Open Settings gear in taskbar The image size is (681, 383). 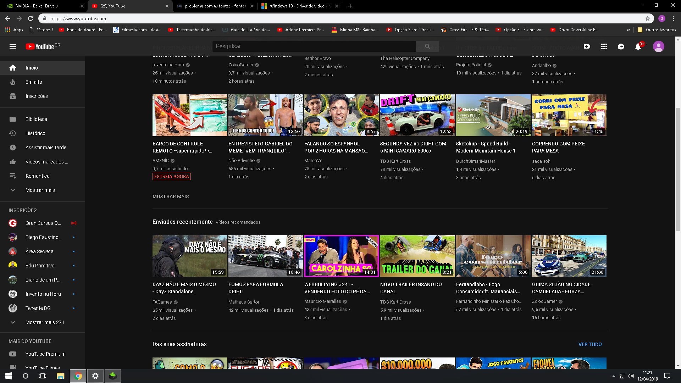[95, 376]
